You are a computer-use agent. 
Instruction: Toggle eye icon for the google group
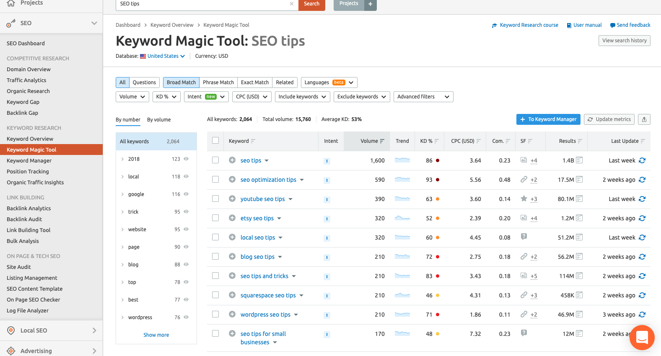tap(186, 194)
